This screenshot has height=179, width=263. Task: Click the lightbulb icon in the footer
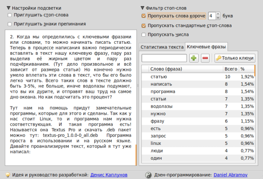pyautogui.click(x=8, y=175)
